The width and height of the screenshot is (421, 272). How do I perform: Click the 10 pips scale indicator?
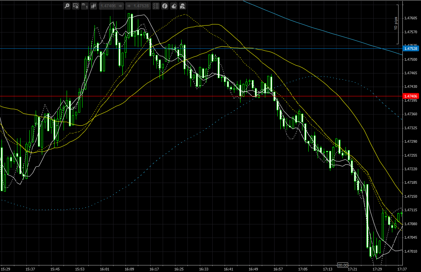pyautogui.click(x=396, y=24)
